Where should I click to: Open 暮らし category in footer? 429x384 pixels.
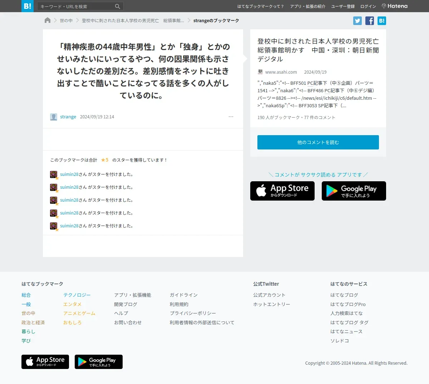(x=28, y=331)
